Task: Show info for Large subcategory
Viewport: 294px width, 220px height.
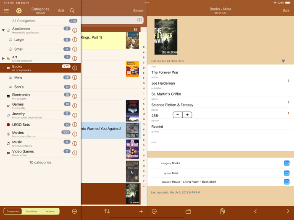Action: point(75,40)
